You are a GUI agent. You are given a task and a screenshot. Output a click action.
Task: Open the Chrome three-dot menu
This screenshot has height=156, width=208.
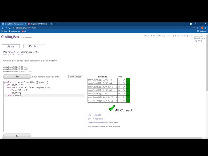(x=205, y=28)
